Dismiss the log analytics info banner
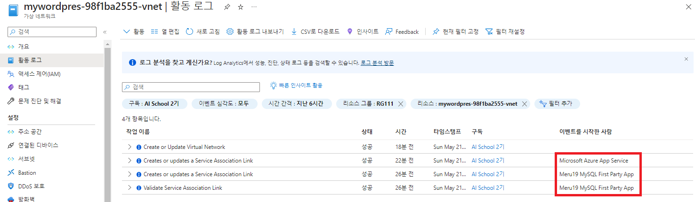 click(686, 59)
